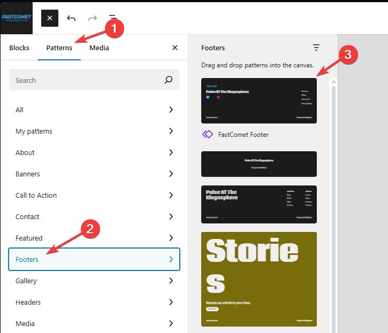Open the patterns filter icon
The image size is (388, 333).
click(x=316, y=48)
